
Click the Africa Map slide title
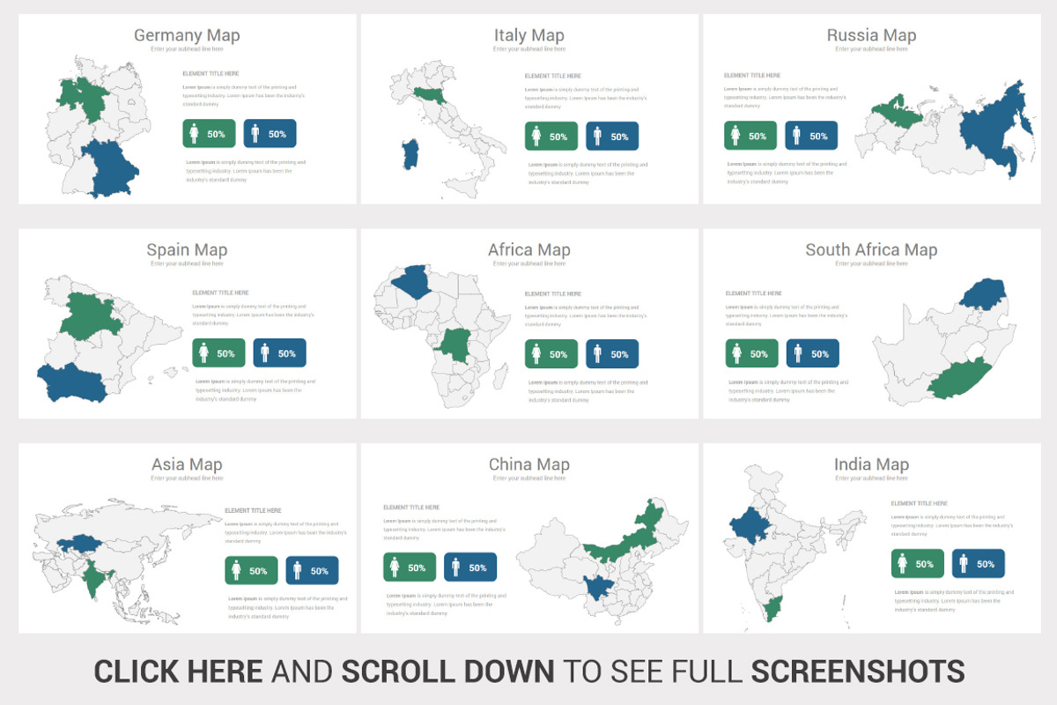point(528,250)
